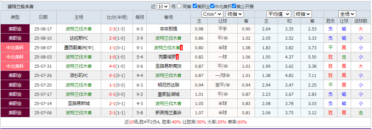Click the corner count 9-1

pos(140,48)
